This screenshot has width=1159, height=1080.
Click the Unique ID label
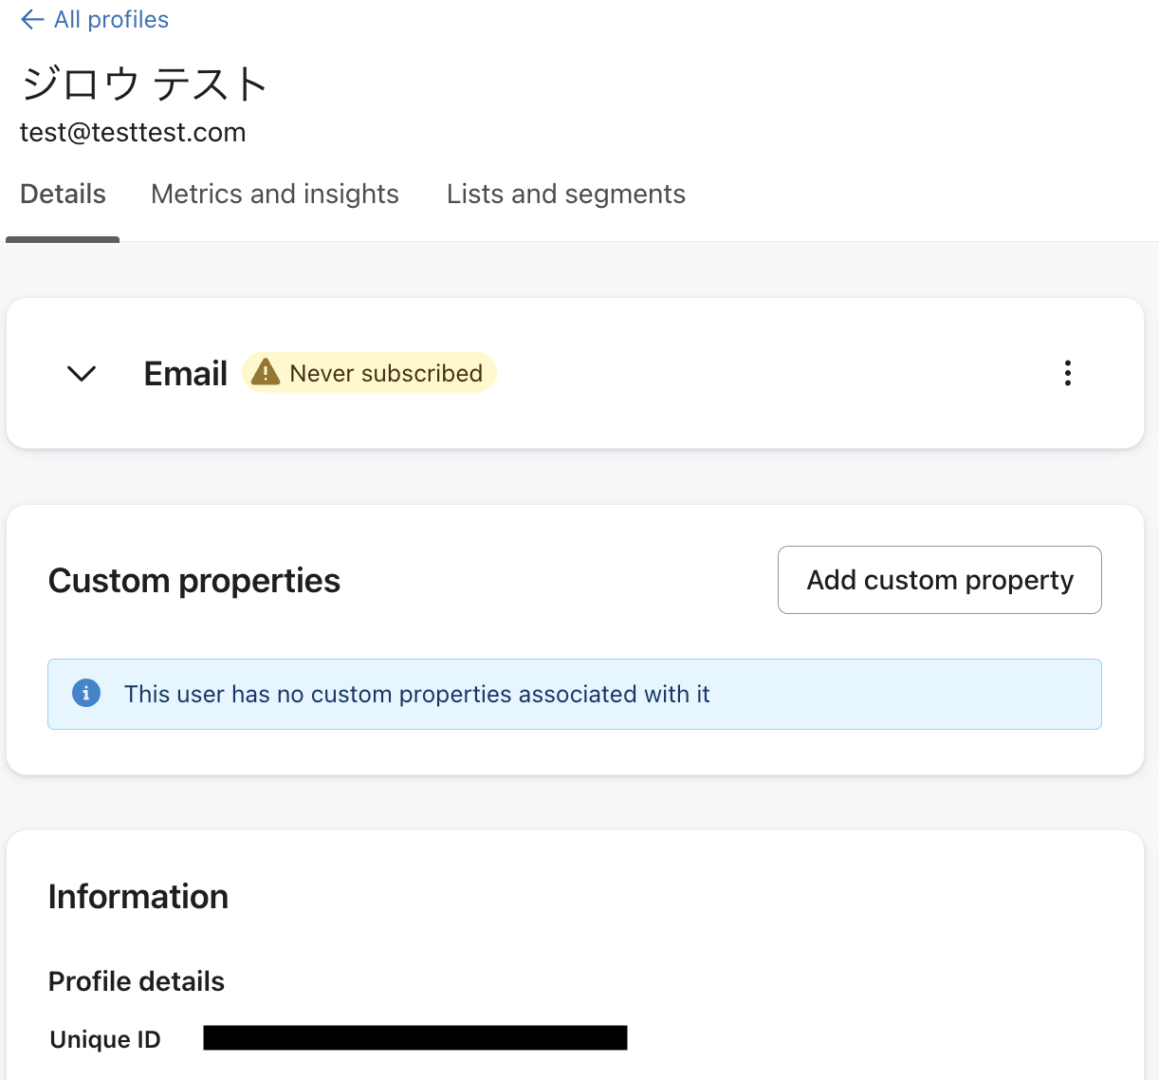pyautogui.click(x=105, y=1039)
